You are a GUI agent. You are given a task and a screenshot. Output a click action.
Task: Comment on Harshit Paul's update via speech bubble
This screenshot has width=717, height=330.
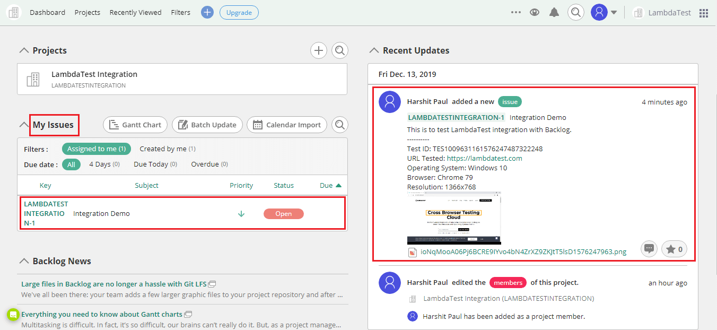[649, 248]
